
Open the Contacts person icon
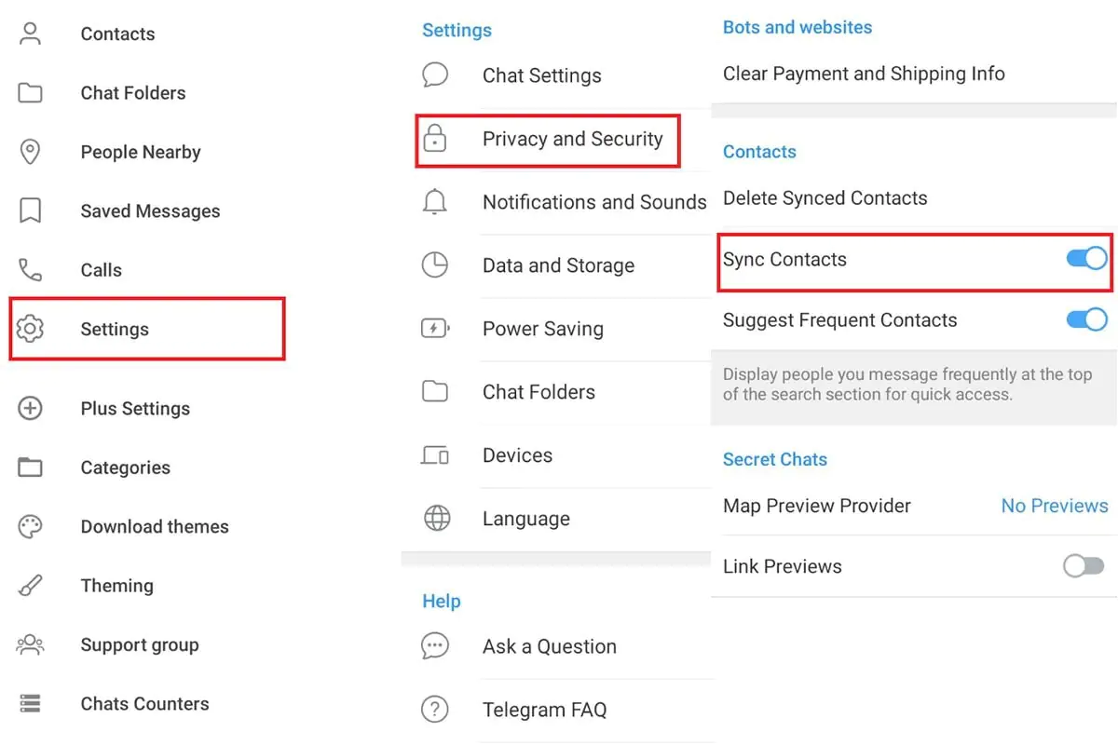pyautogui.click(x=31, y=34)
